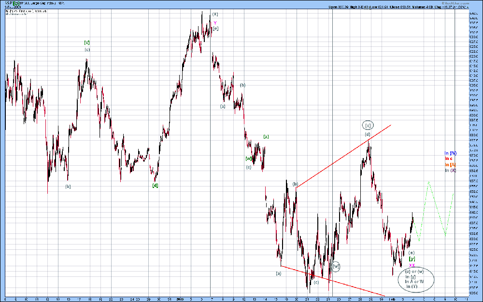Click the Chg value in the header

454,7
